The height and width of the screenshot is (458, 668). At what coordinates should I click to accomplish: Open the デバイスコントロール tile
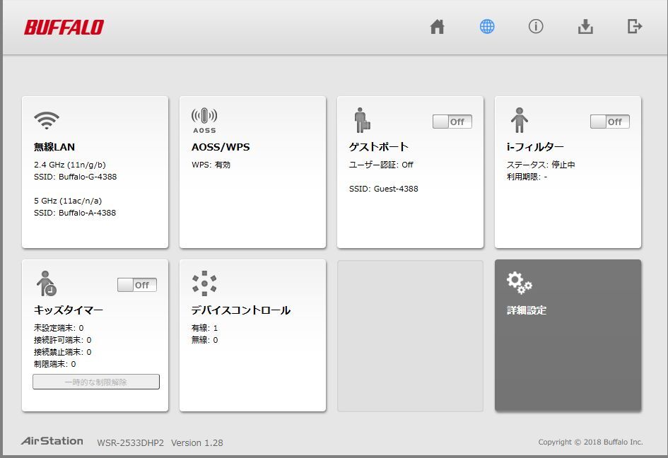(x=252, y=336)
